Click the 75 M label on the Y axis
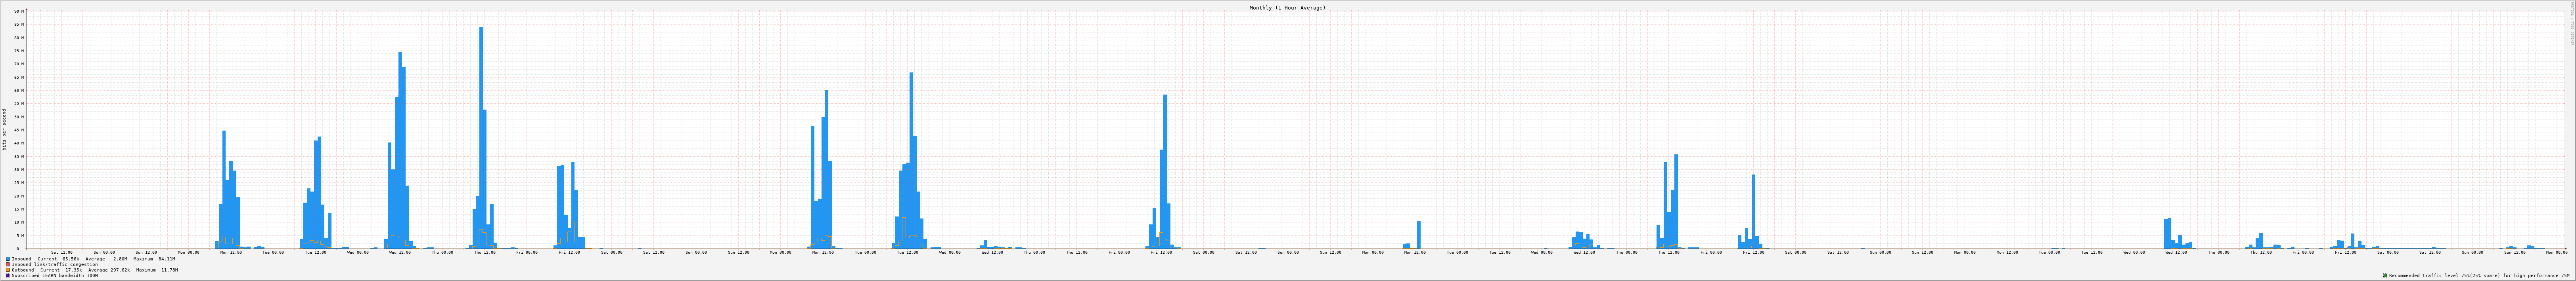Screen dimensions: 2576x281 pos(18,51)
